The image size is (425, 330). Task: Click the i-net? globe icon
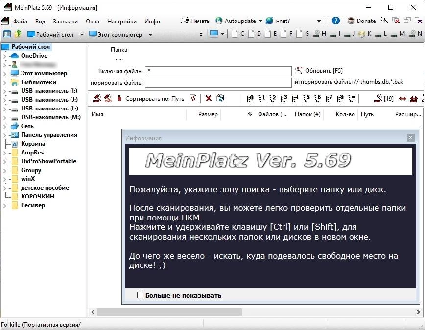click(x=269, y=21)
